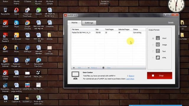Stop the current conversion

(x=159, y=76)
